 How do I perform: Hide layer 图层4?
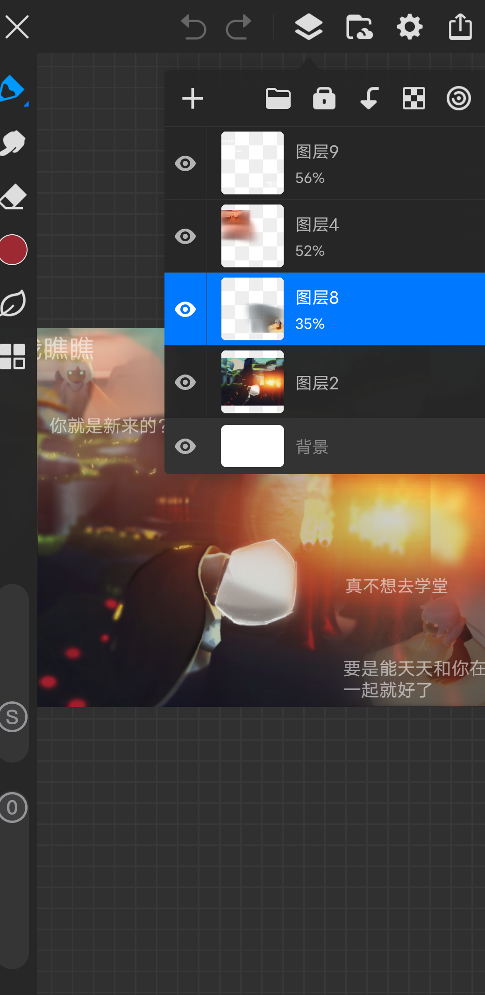(x=185, y=236)
